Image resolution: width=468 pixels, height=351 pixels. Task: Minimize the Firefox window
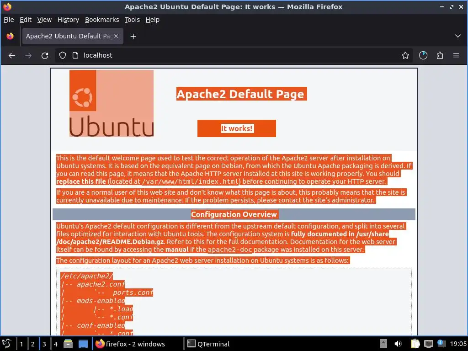(442, 6)
